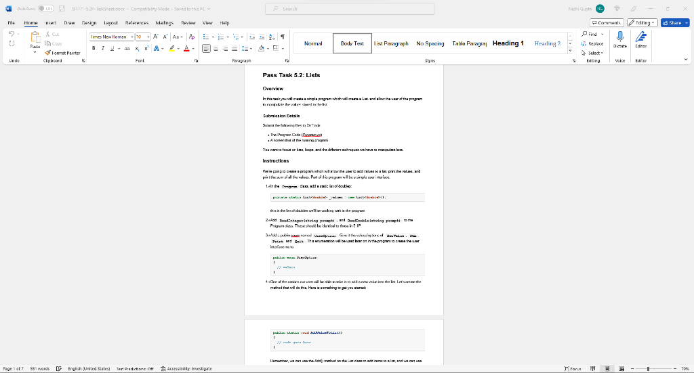Click the zoom slider handle
Viewport: 694px width, 373px height.
click(x=648, y=368)
